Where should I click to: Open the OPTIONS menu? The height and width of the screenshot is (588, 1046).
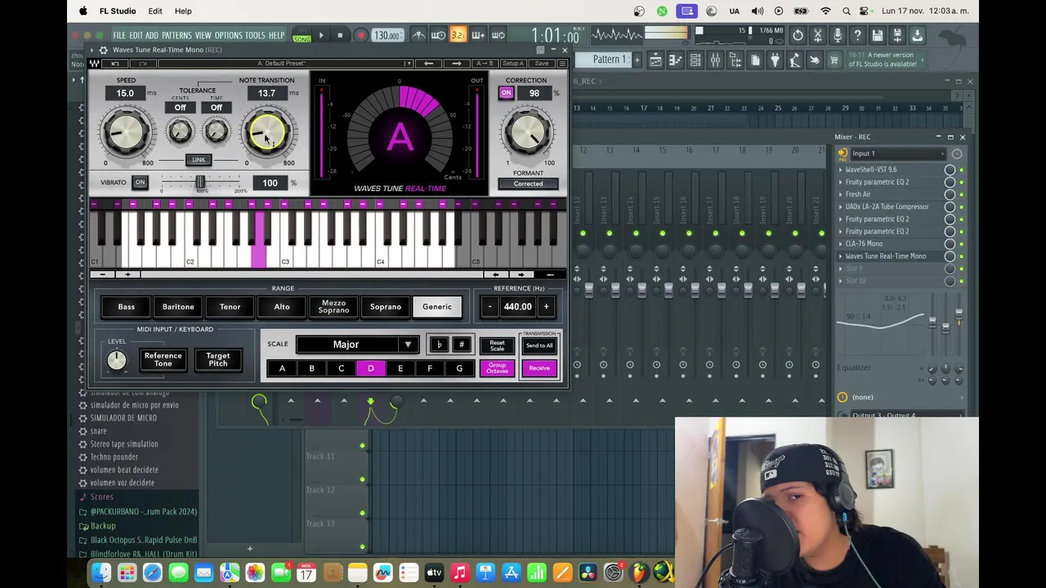(228, 36)
